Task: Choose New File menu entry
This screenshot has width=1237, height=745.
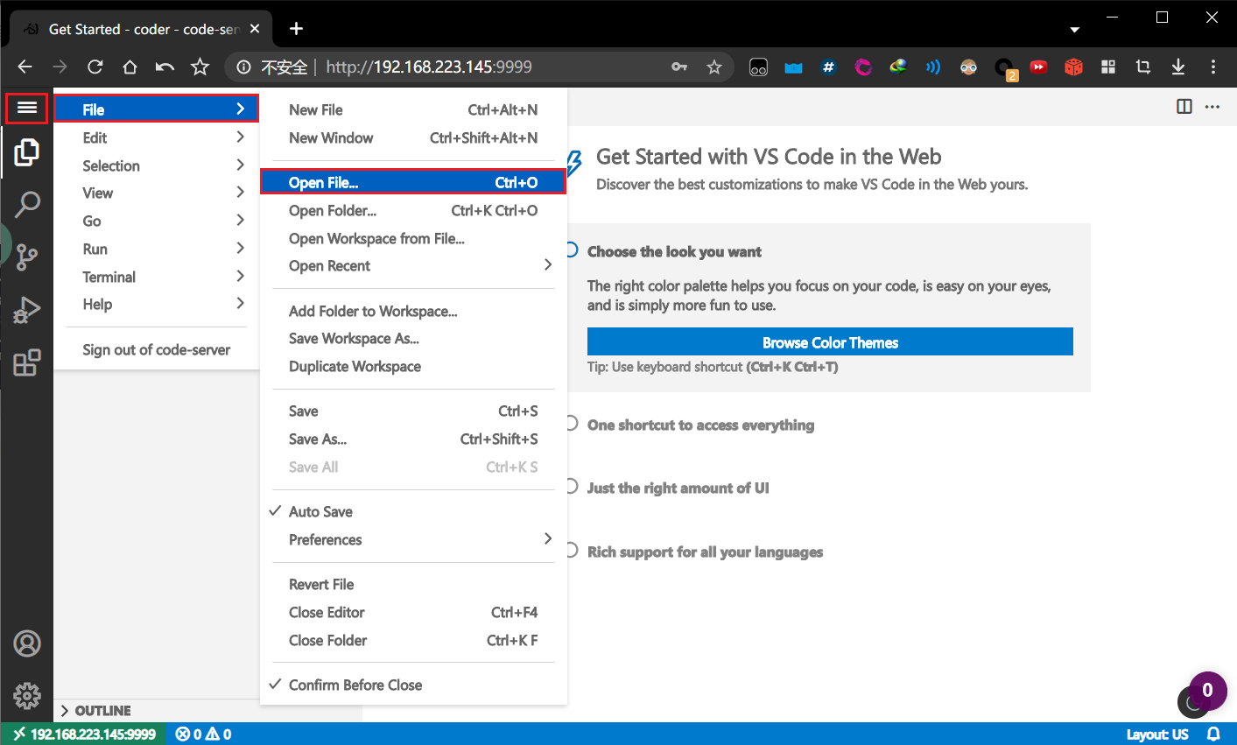Action: click(x=413, y=109)
